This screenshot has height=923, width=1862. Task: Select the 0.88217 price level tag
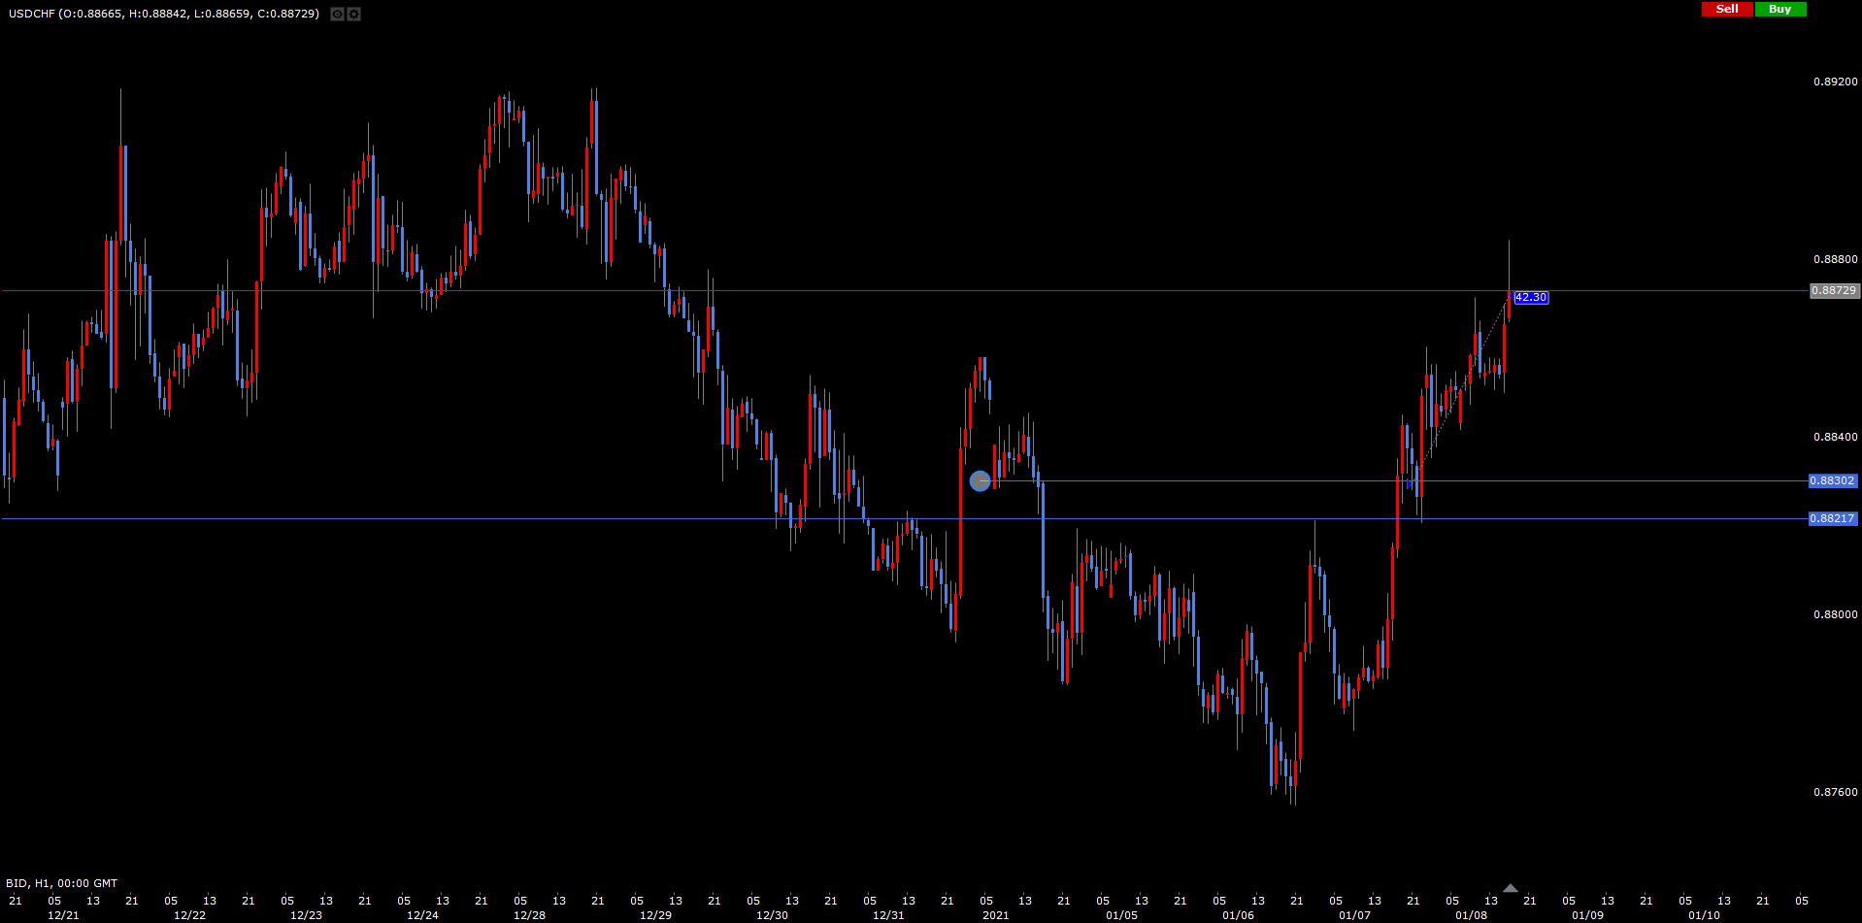click(x=1832, y=519)
